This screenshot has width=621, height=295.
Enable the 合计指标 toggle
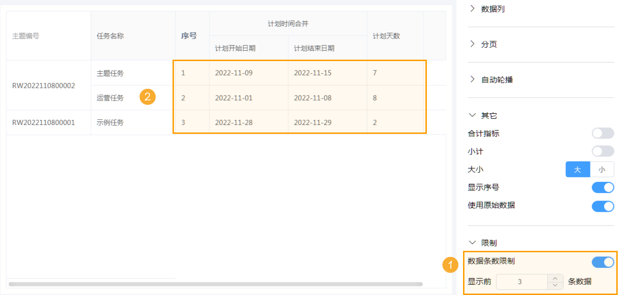pyautogui.click(x=602, y=133)
